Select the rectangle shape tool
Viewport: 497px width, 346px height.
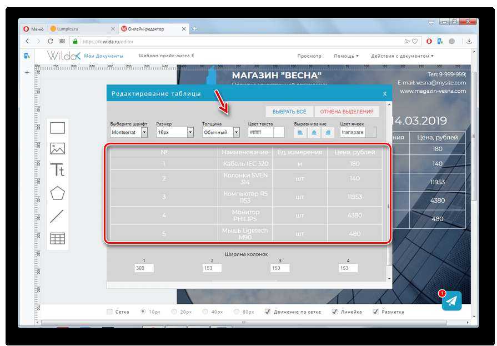58,128
